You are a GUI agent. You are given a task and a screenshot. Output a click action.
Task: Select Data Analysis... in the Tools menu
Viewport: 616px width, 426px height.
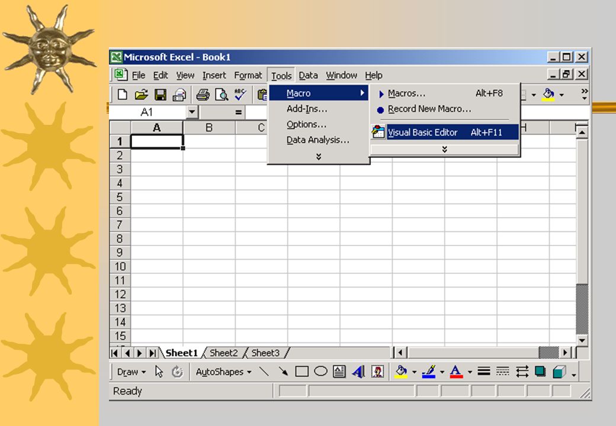[x=319, y=140]
